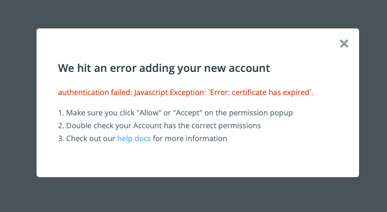Click 'for more information' after the help link
Screen dimensions: 387x212
point(190,138)
